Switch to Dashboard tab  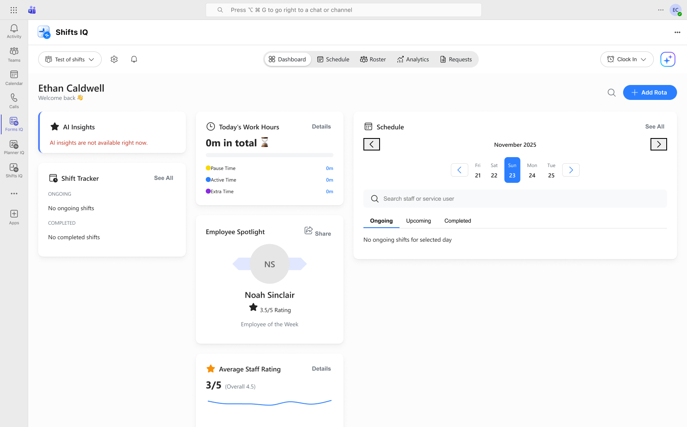(x=287, y=59)
